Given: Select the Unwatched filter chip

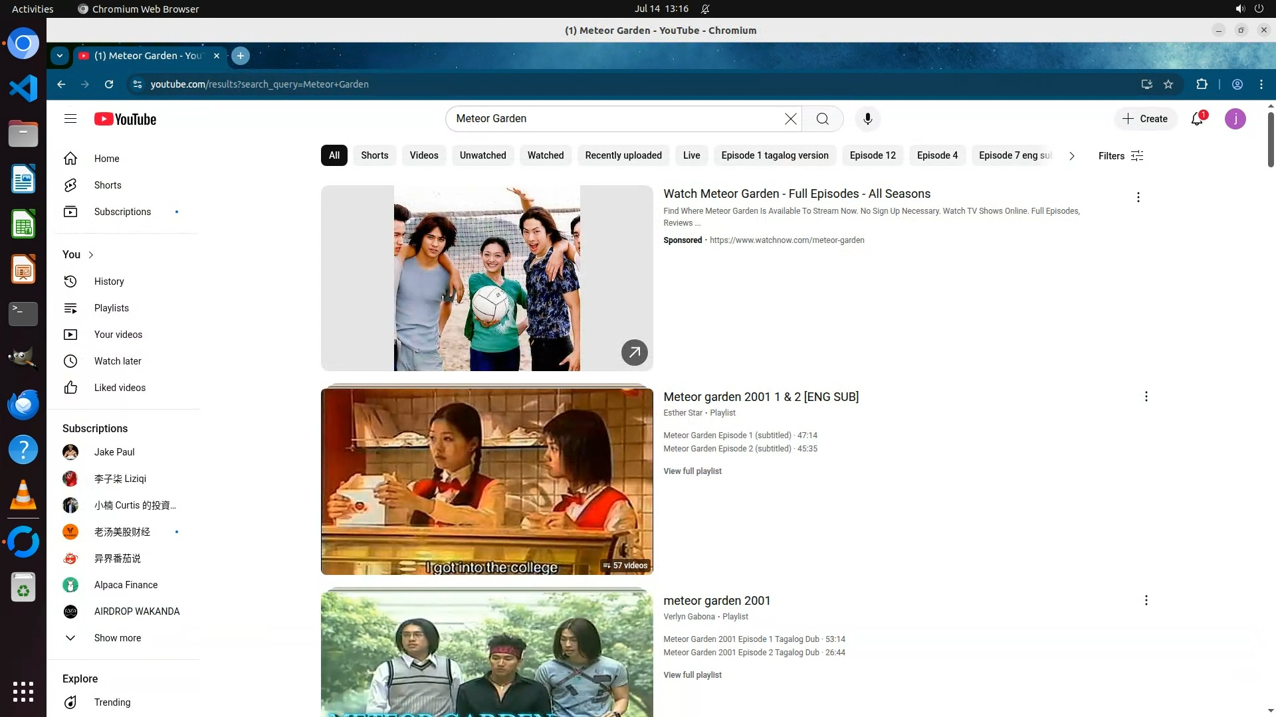Looking at the screenshot, I should (x=482, y=155).
